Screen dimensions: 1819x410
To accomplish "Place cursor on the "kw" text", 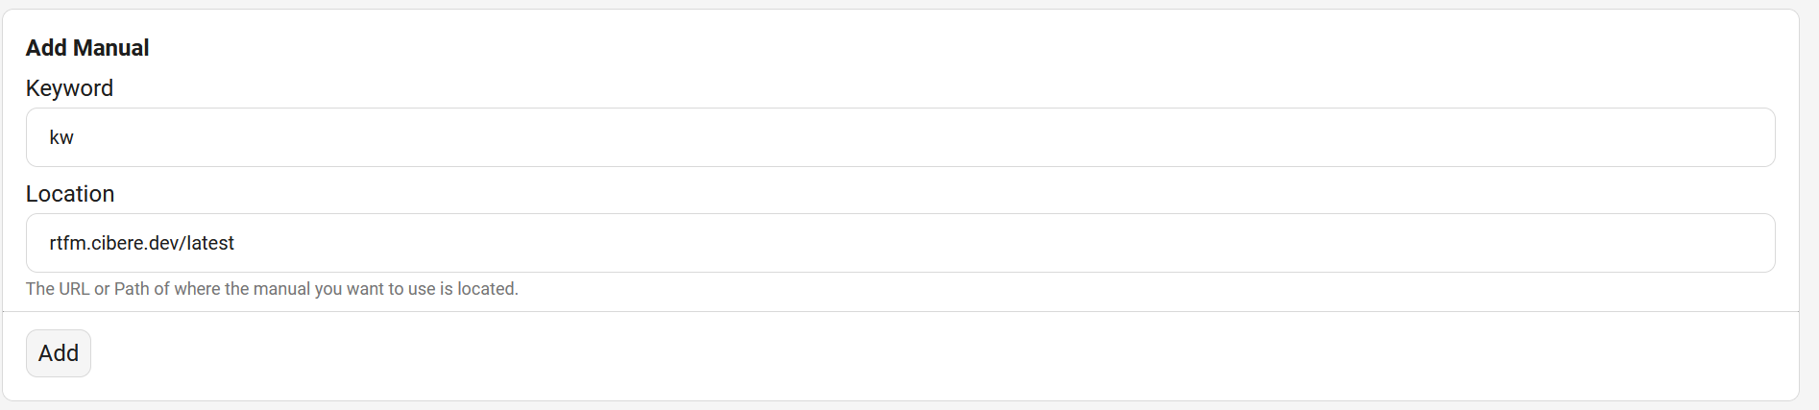I will pyautogui.click(x=61, y=137).
